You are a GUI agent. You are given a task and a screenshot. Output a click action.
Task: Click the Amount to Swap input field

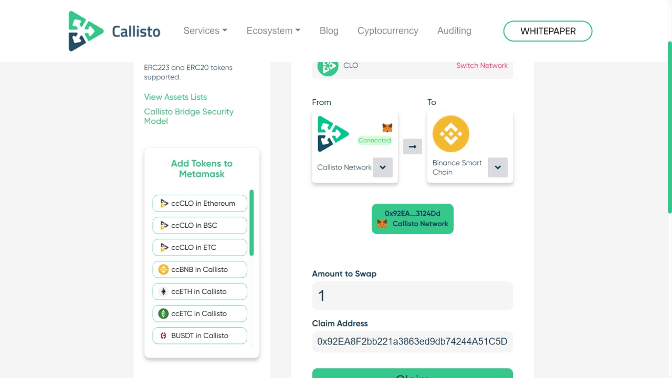coord(413,296)
